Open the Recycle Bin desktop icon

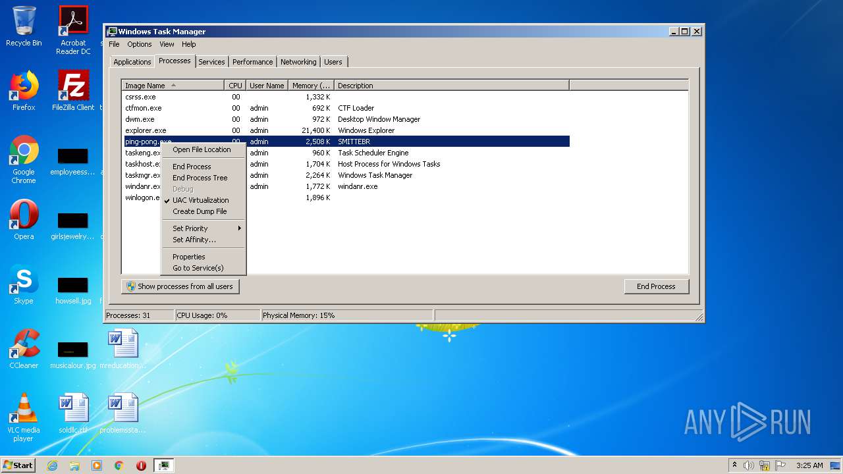[24, 26]
